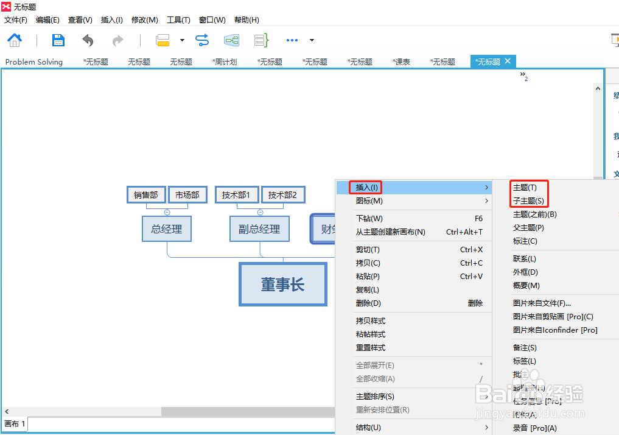Insert 概要(M) from the submenu
Image resolution: width=619 pixels, height=435 pixels.
click(x=526, y=286)
